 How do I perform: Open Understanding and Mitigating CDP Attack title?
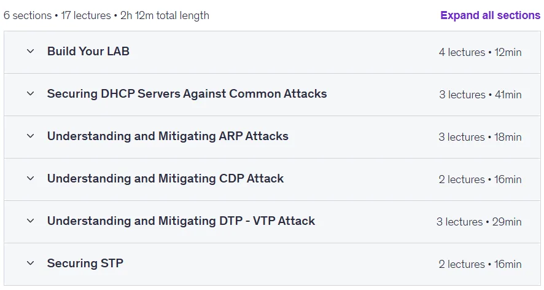166,179
